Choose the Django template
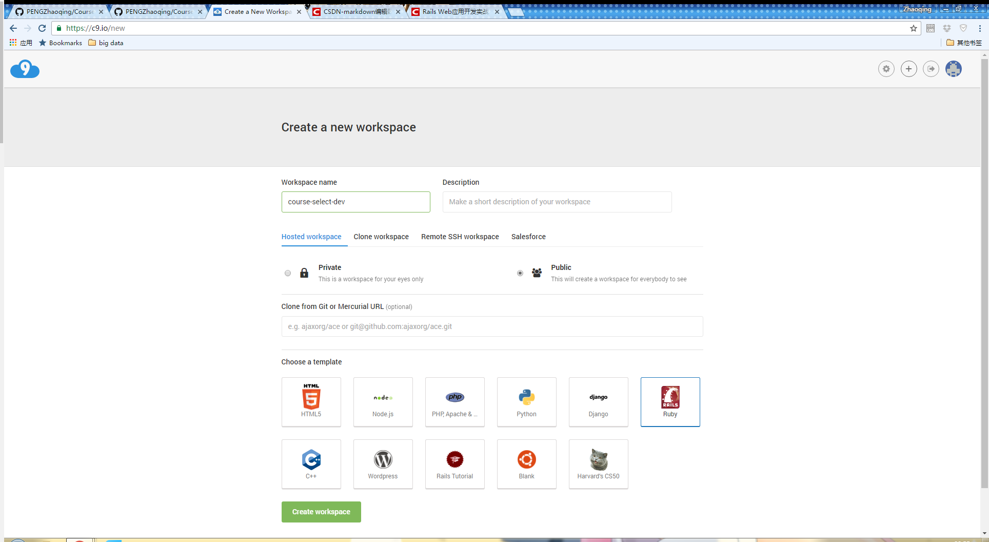Screen dimensions: 989x542 tap(598, 402)
